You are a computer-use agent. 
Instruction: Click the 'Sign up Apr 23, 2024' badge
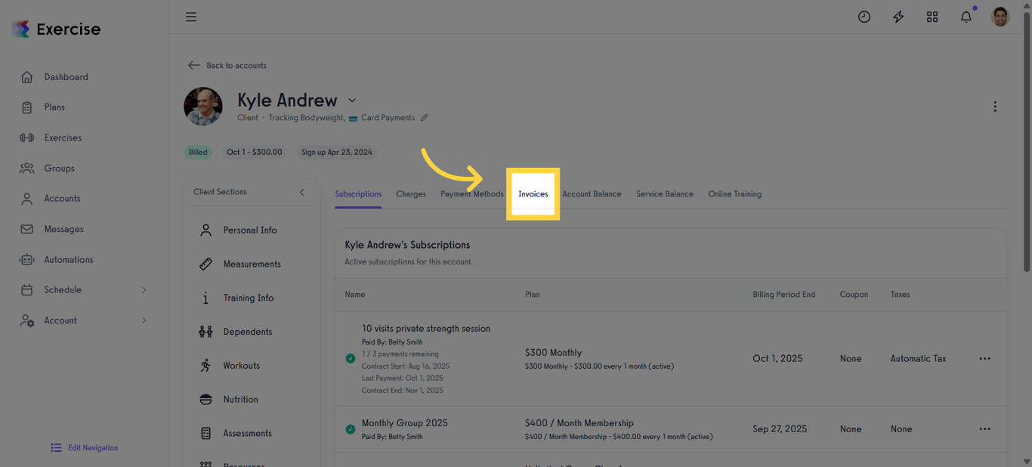point(337,152)
